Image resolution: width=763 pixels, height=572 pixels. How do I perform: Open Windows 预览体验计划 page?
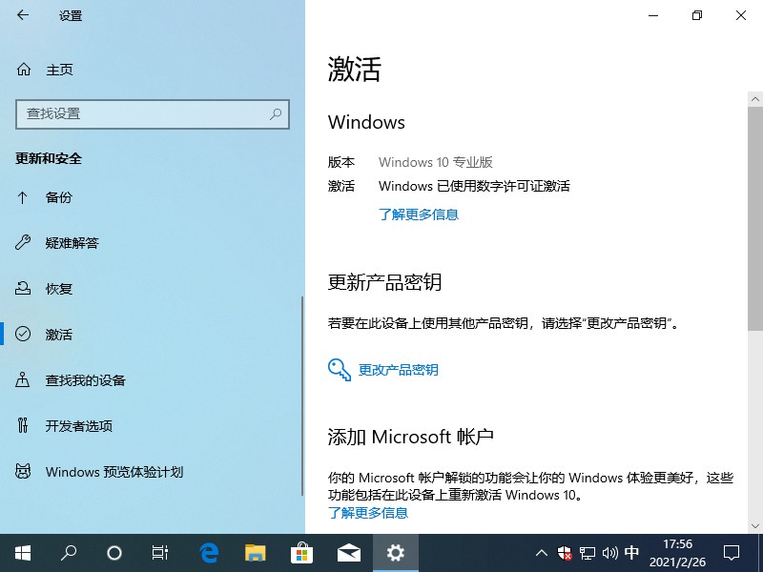pyautogui.click(x=113, y=472)
